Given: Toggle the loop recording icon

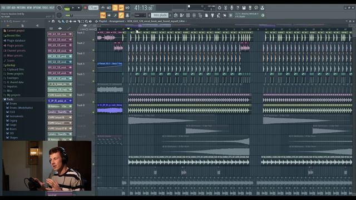Looking at the screenshot, I should [x=127, y=8].
